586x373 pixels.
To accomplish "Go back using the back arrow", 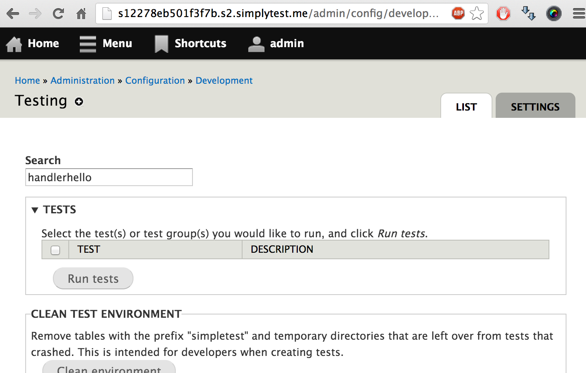I will [x=13, y=13].
